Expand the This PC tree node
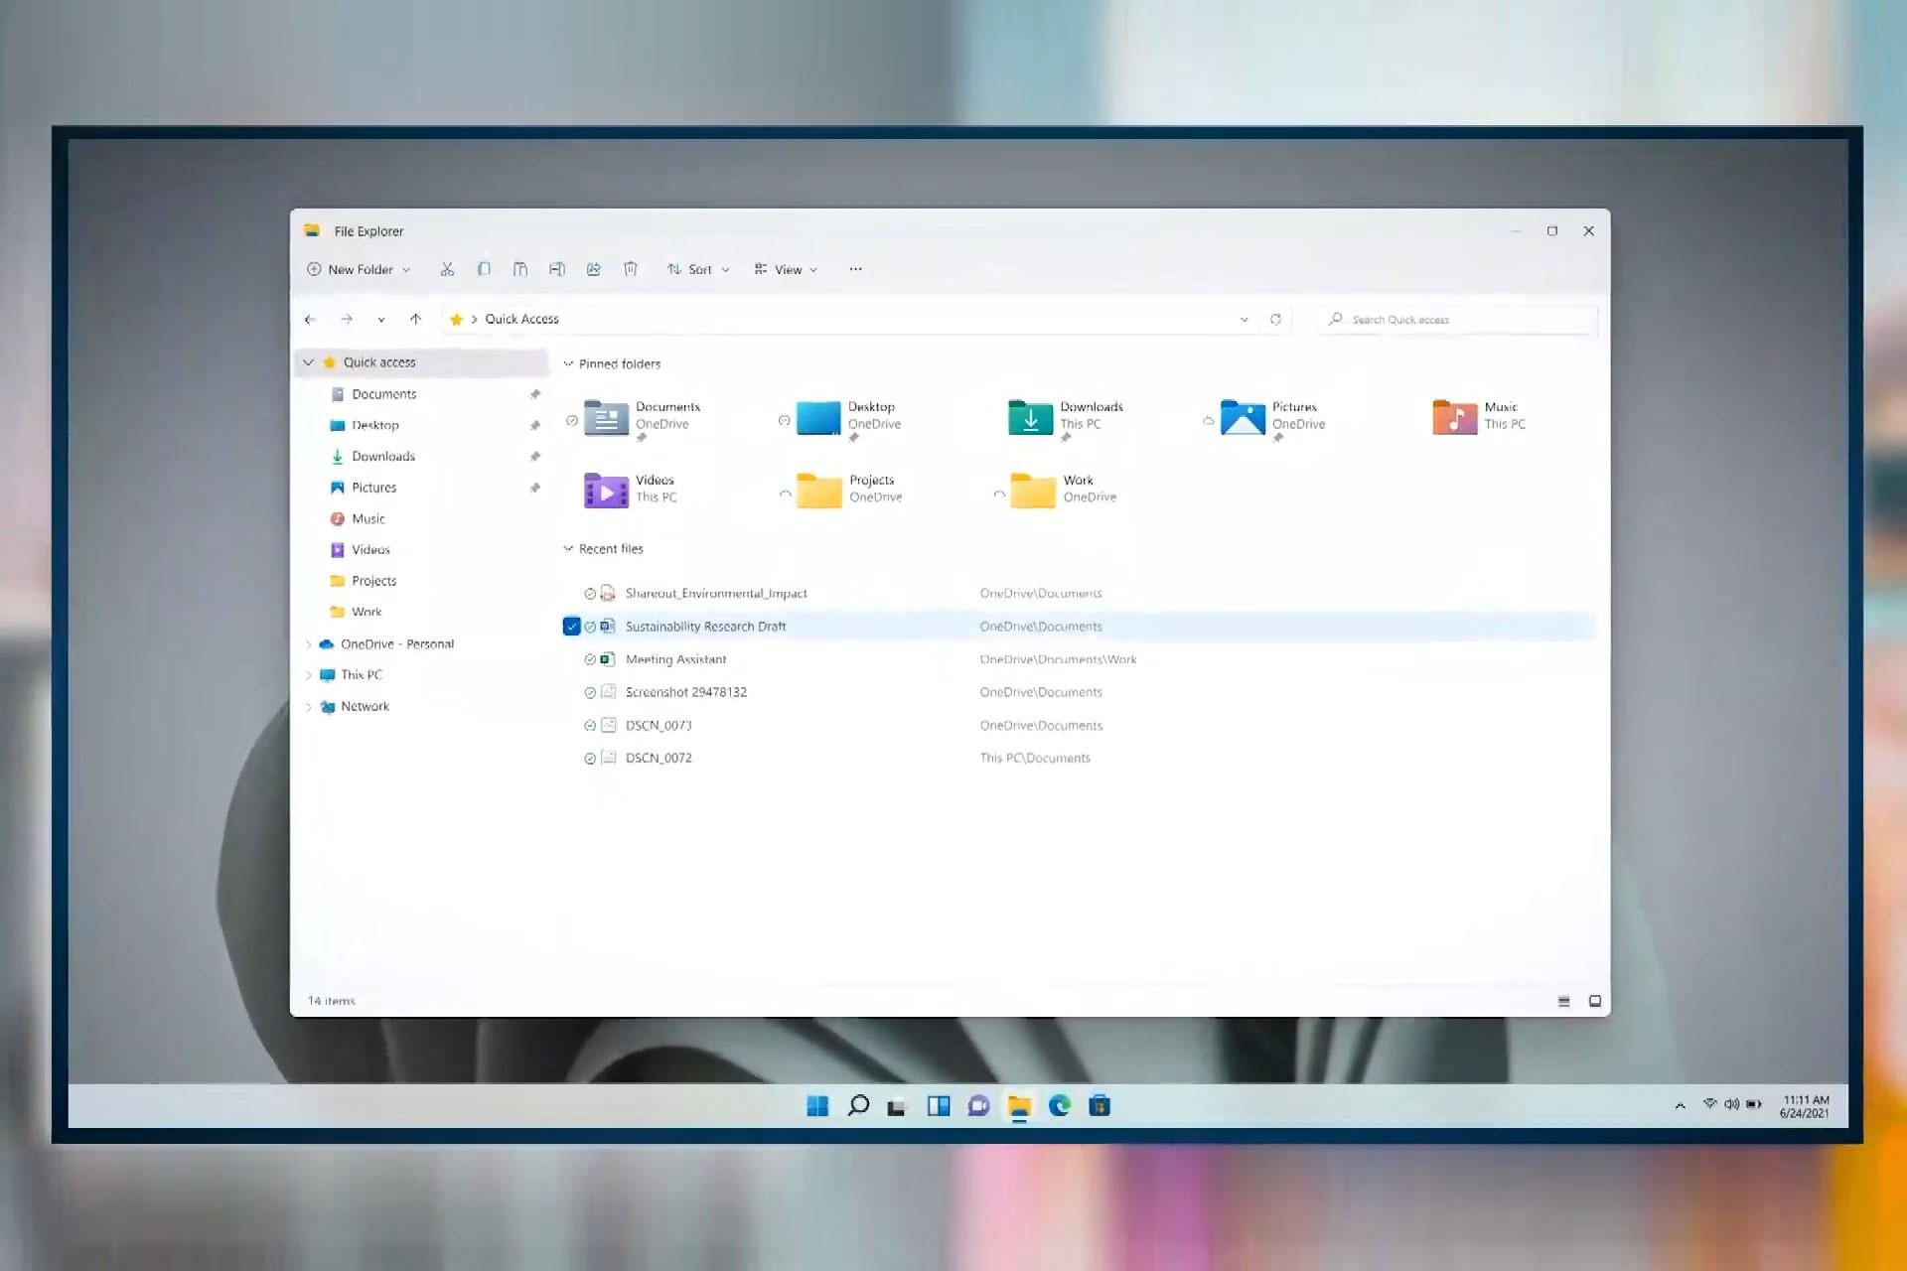Image resolution: width=1907 pixels, height=1271 pixels. (x=309, y=675)
